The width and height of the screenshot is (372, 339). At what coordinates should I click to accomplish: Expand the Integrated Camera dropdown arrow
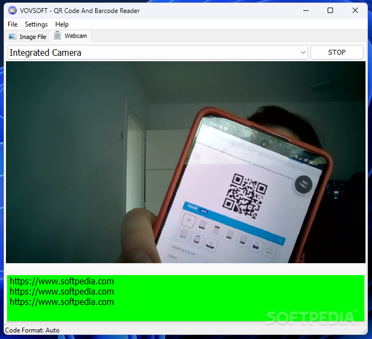pos(303,53)
